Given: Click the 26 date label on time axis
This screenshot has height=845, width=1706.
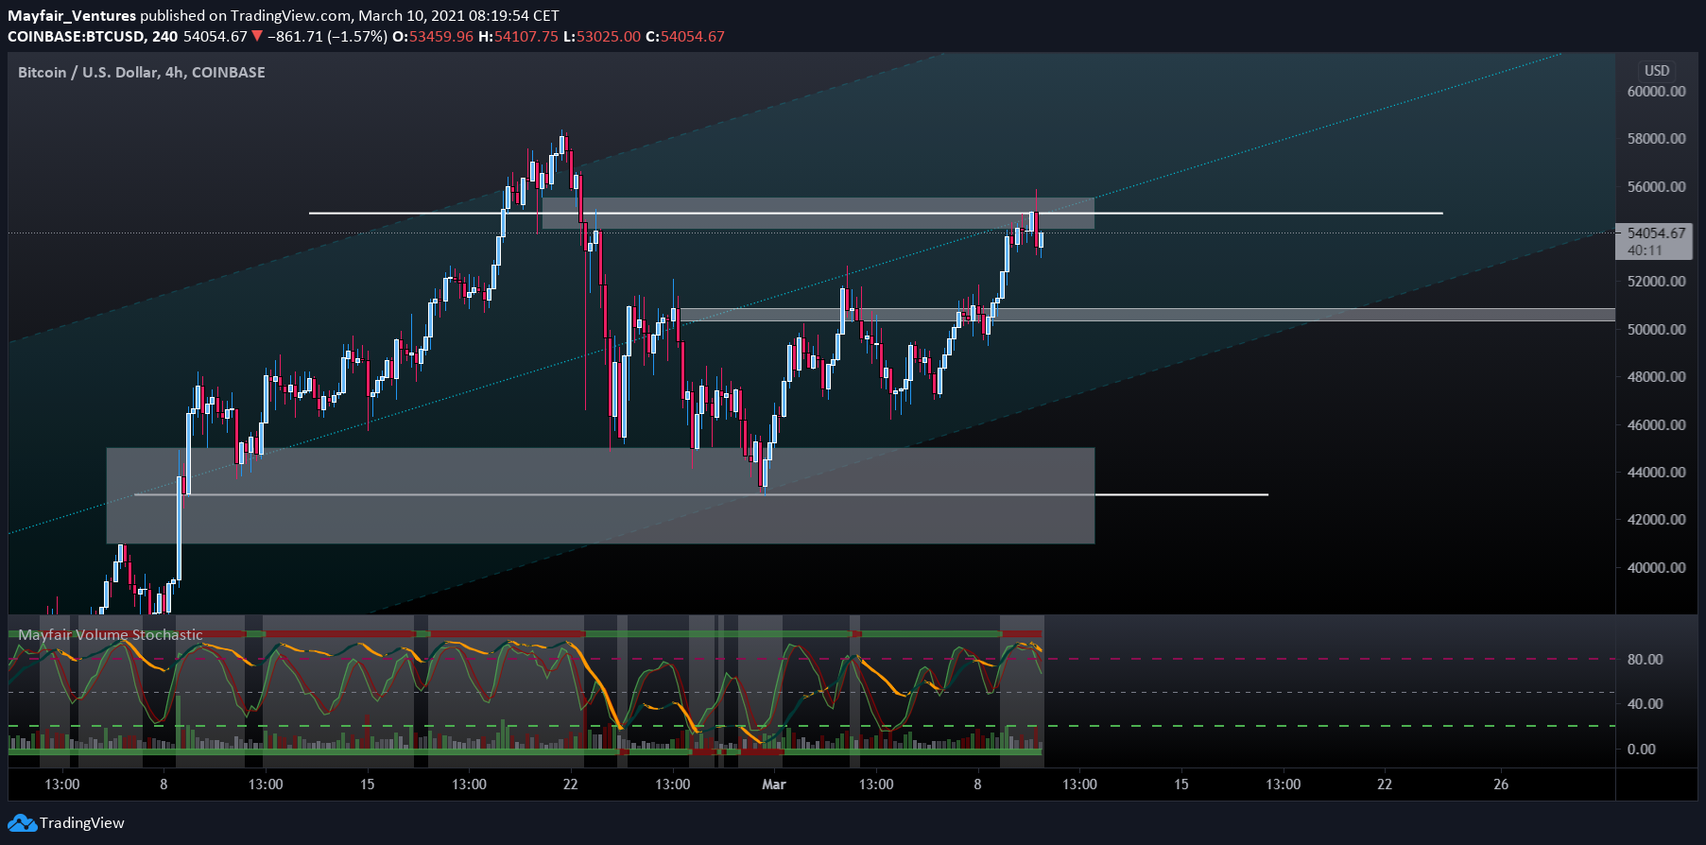Looking at the screenshot, I should point(1501,784).
